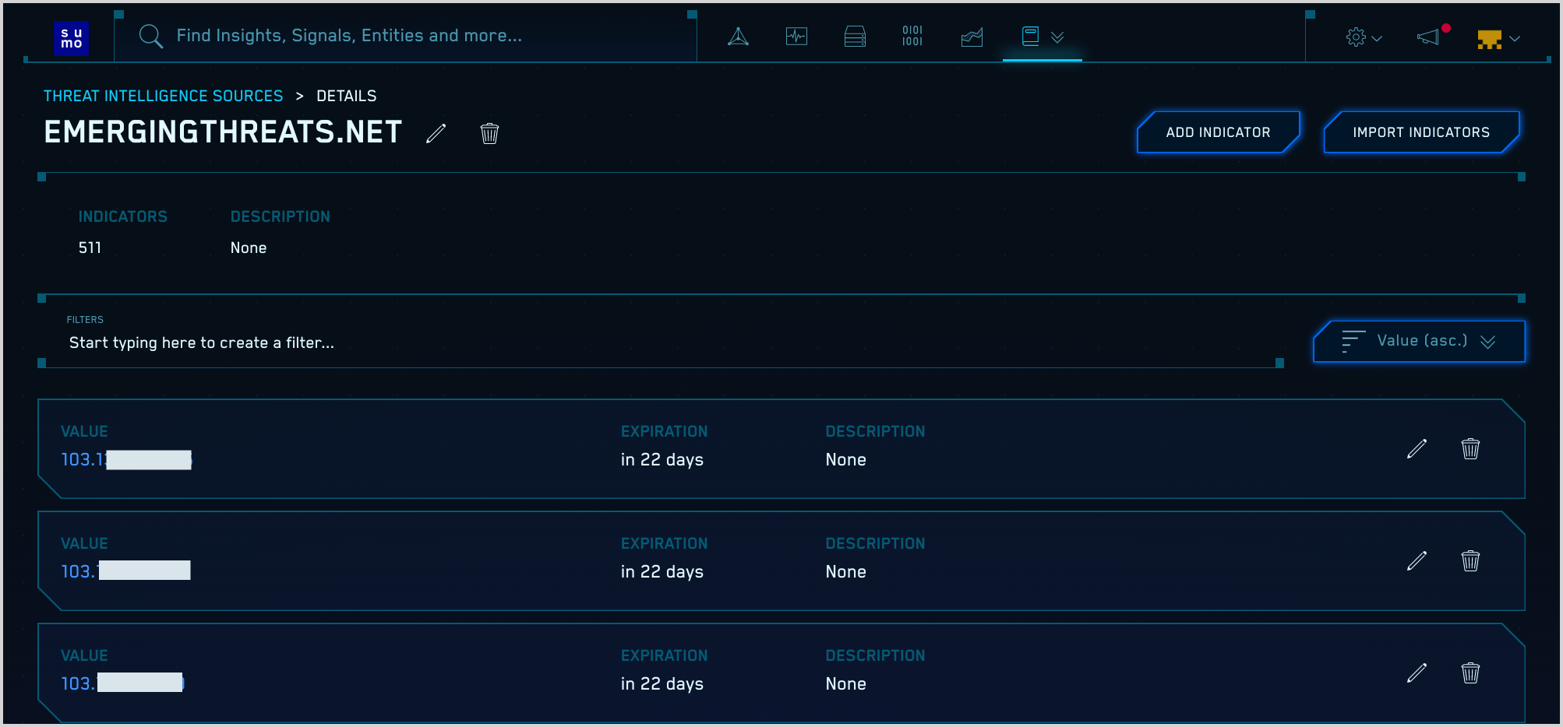Open the Value (asc.) sort dropdown

pyautogui.click(x=1419, y=342)
